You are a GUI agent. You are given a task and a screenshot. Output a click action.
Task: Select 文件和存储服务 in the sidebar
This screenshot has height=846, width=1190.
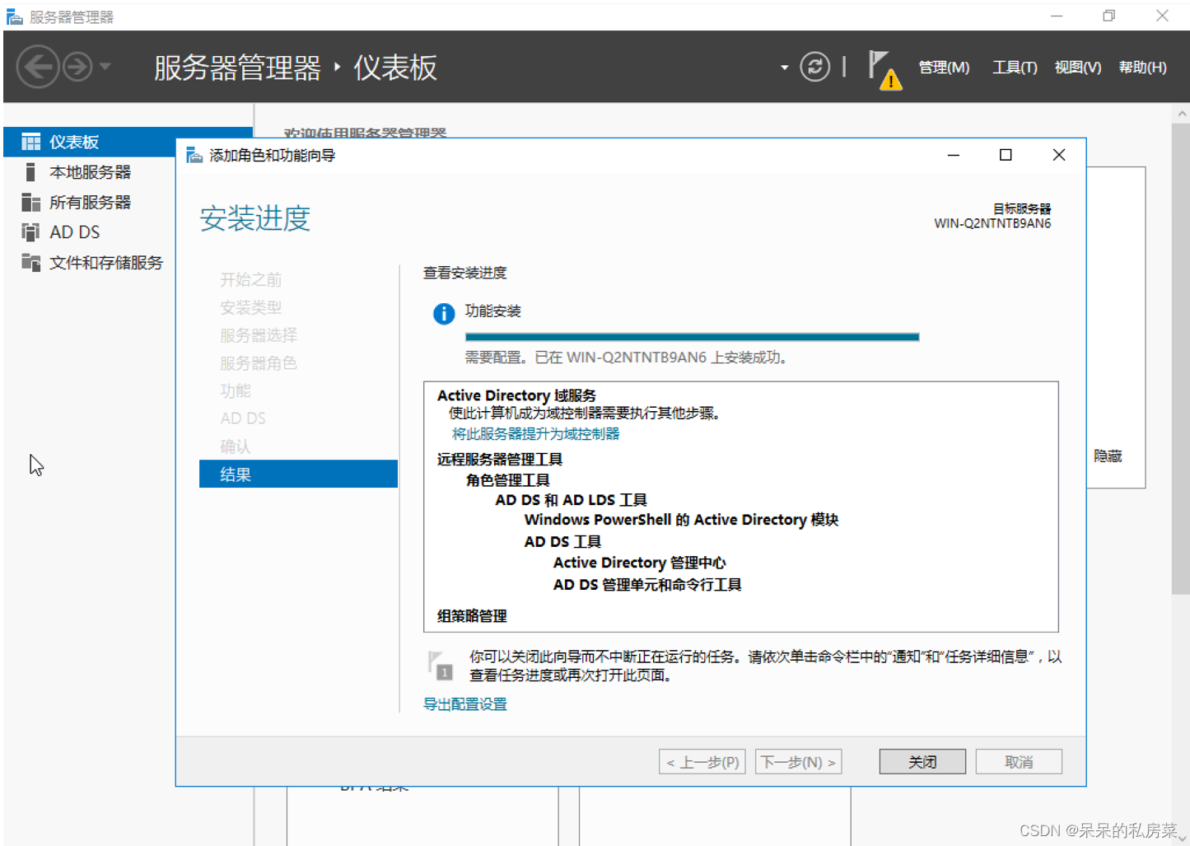[106, 263]
